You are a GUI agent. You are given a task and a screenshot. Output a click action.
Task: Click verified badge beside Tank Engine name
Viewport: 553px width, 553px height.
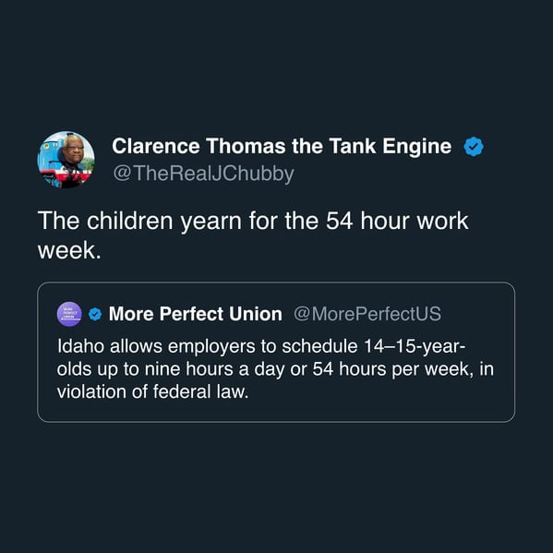474,147
